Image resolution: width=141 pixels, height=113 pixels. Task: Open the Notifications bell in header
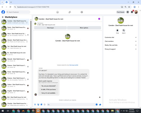point(132,12)
